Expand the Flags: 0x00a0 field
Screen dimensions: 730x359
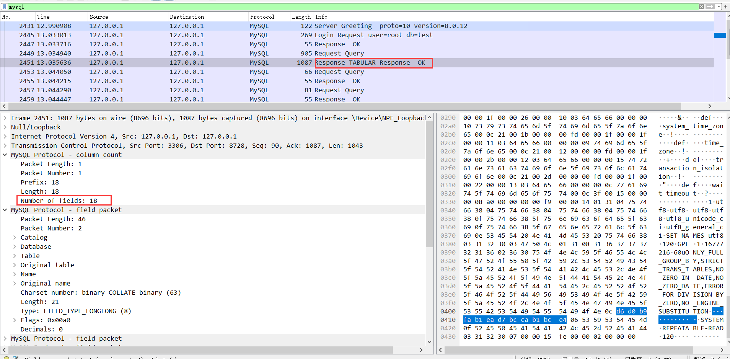tap(15, 320)
